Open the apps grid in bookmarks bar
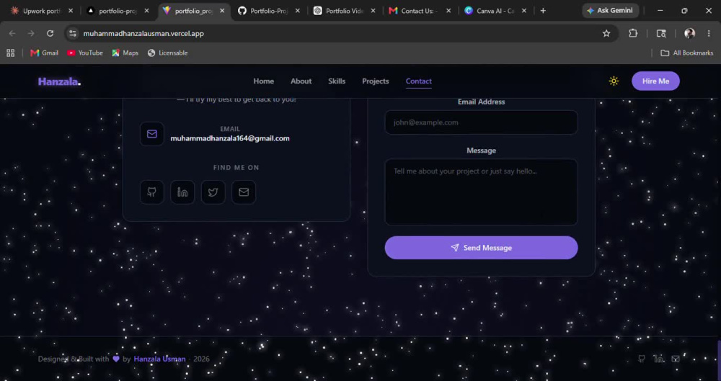The width and height of the screenshot is (721, 381). tap(11, 53)
